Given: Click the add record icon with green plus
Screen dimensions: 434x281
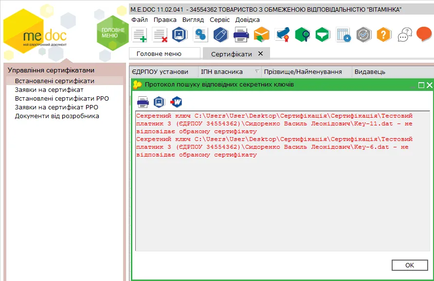Looking at the screenshot, I should pyautogui.click(x=140, y=35).
